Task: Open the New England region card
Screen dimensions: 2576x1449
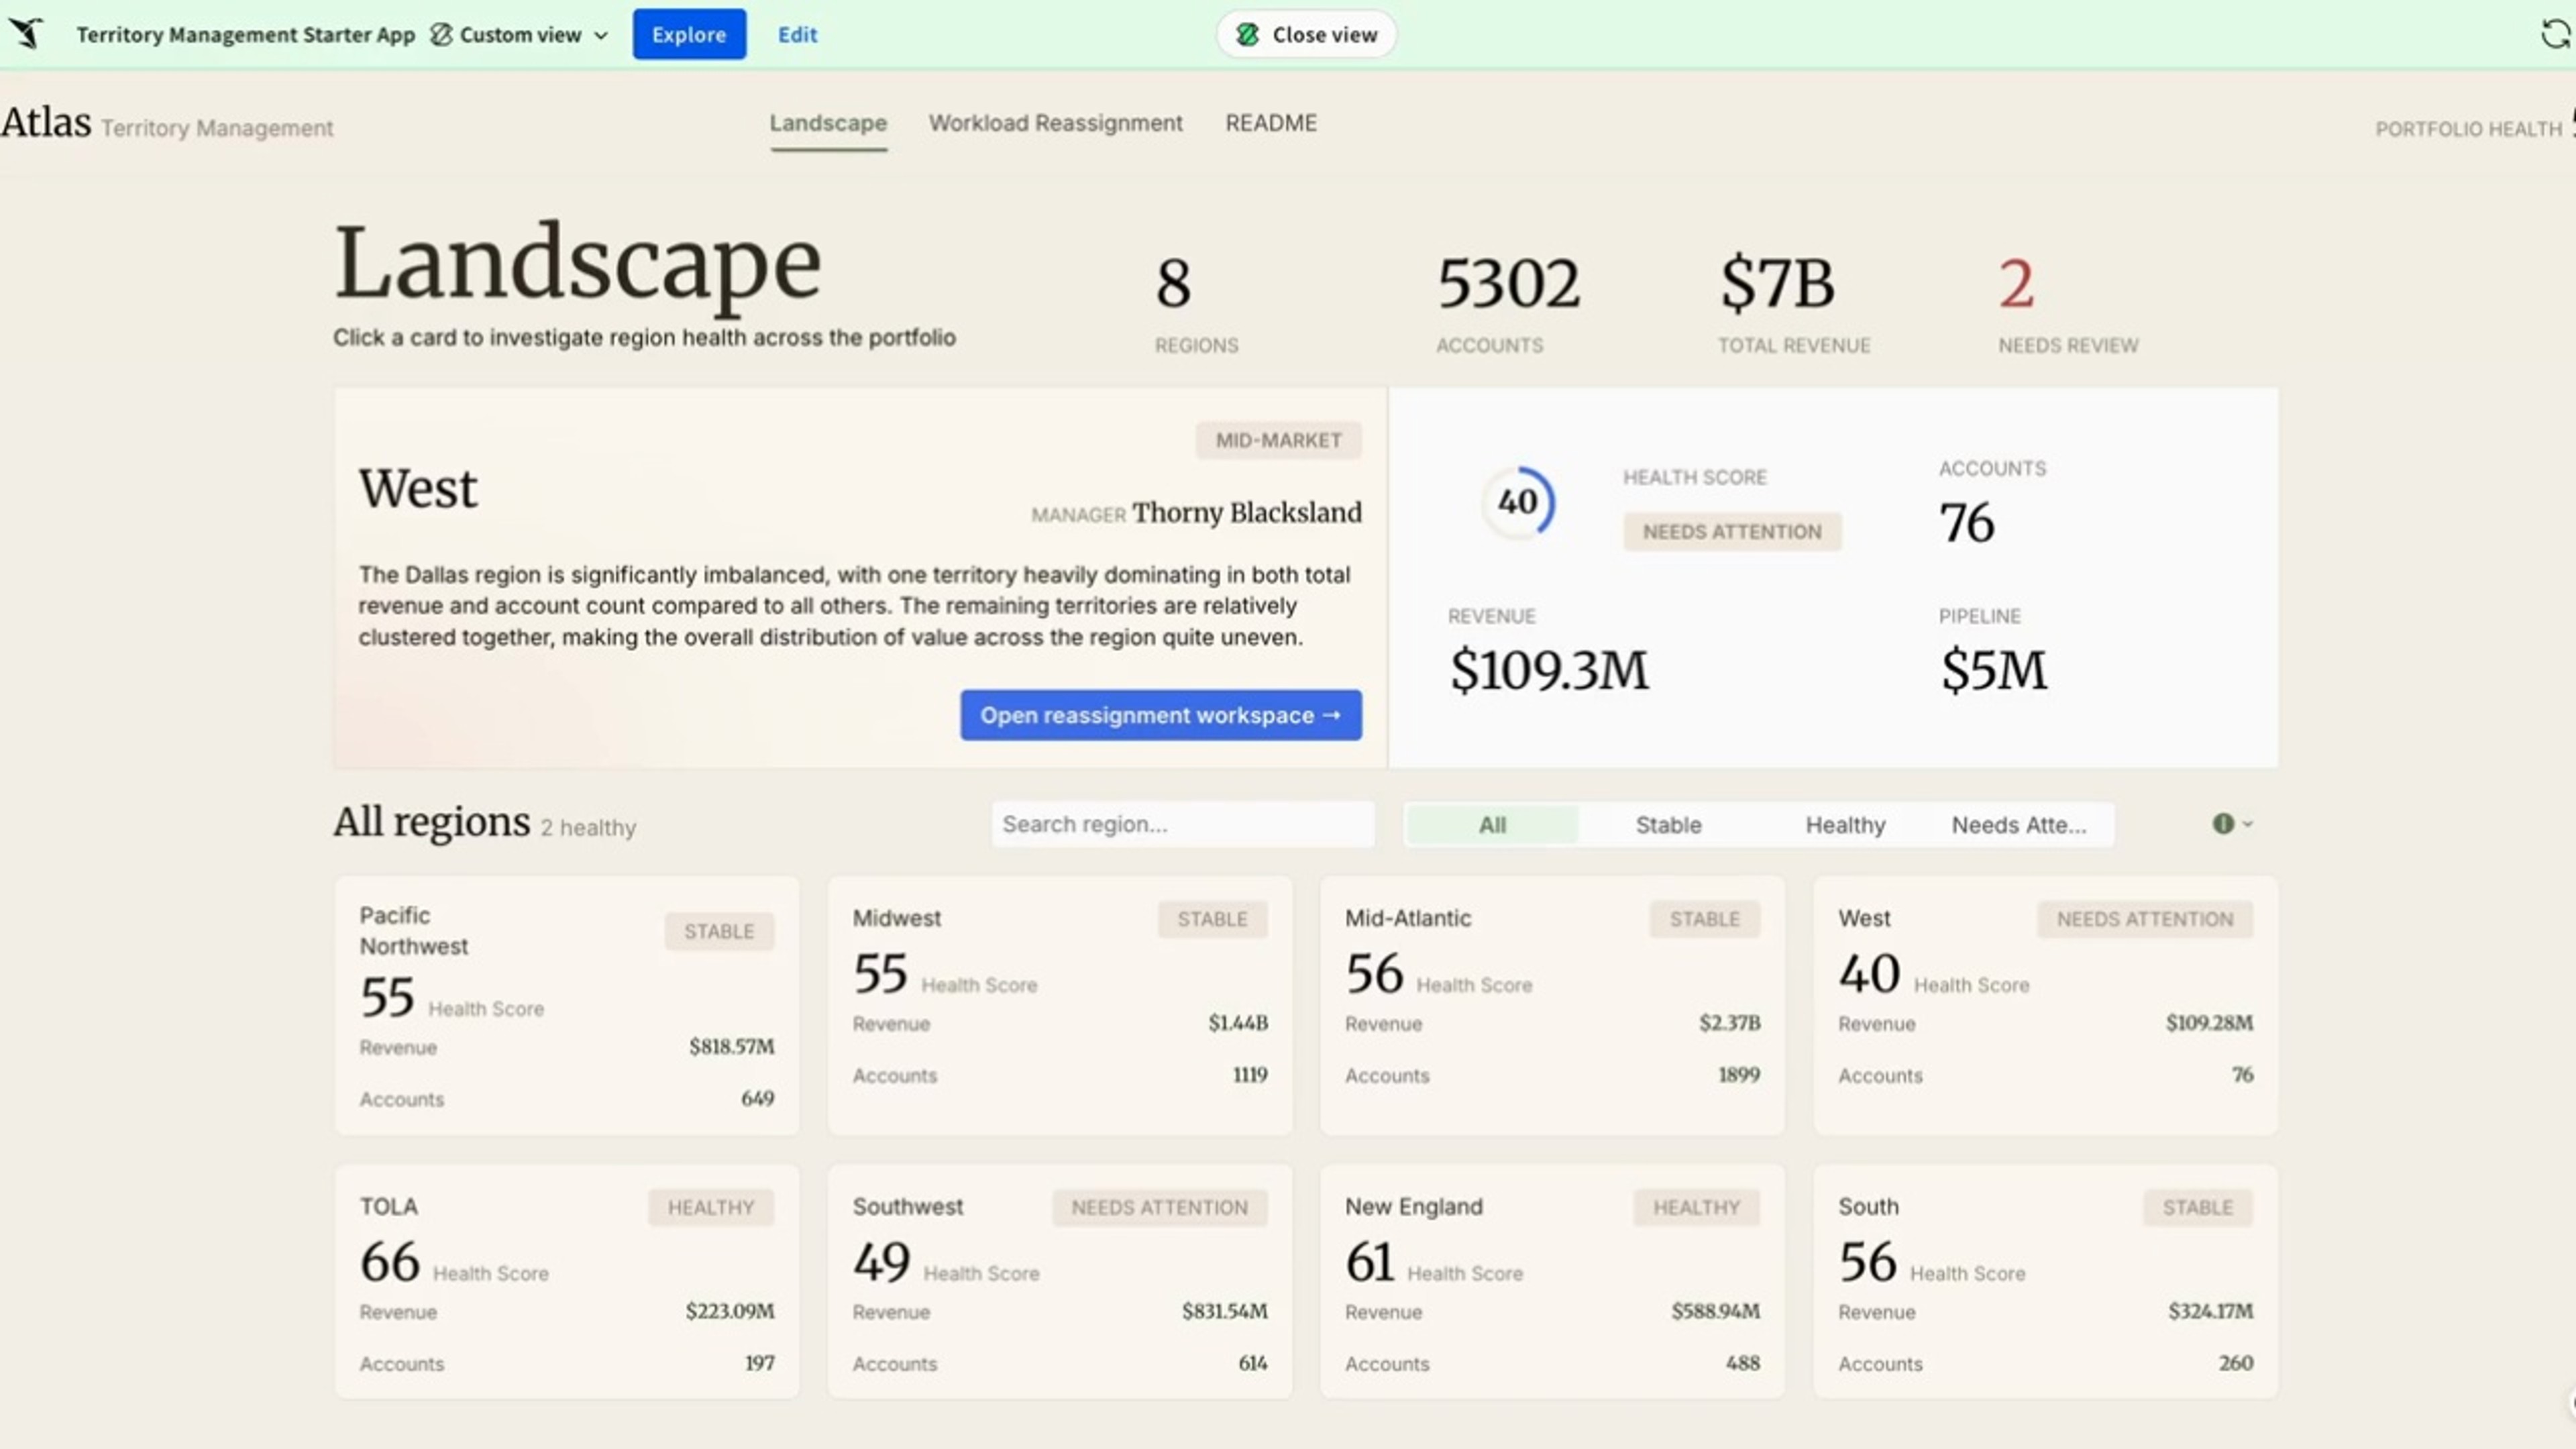Action: coord(1552,1281)
